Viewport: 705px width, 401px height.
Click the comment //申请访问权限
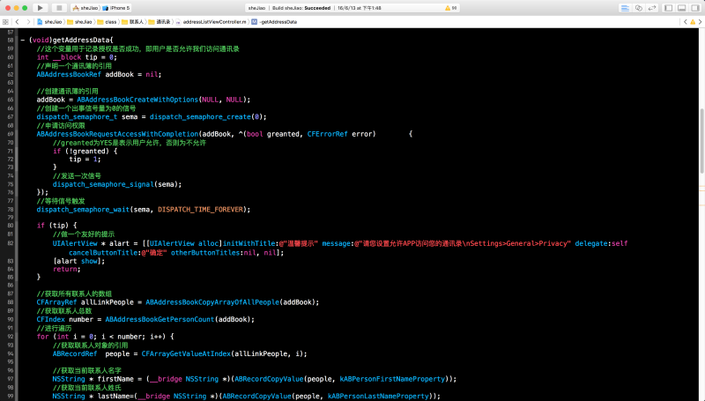(x=61, y=125)
